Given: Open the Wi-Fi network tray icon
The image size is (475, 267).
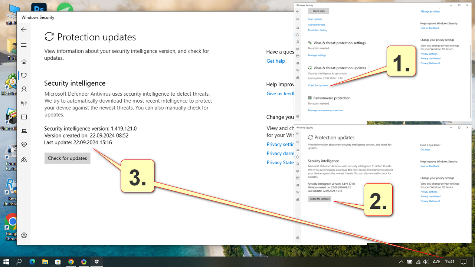Looking at the screenshot, I should pos(418,262).
